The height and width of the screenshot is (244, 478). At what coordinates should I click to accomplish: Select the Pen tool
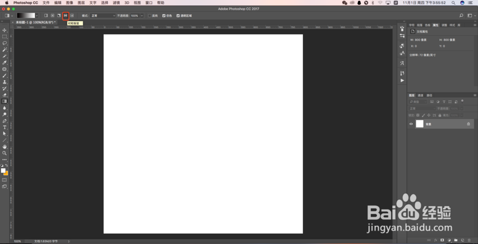point(5,121)
